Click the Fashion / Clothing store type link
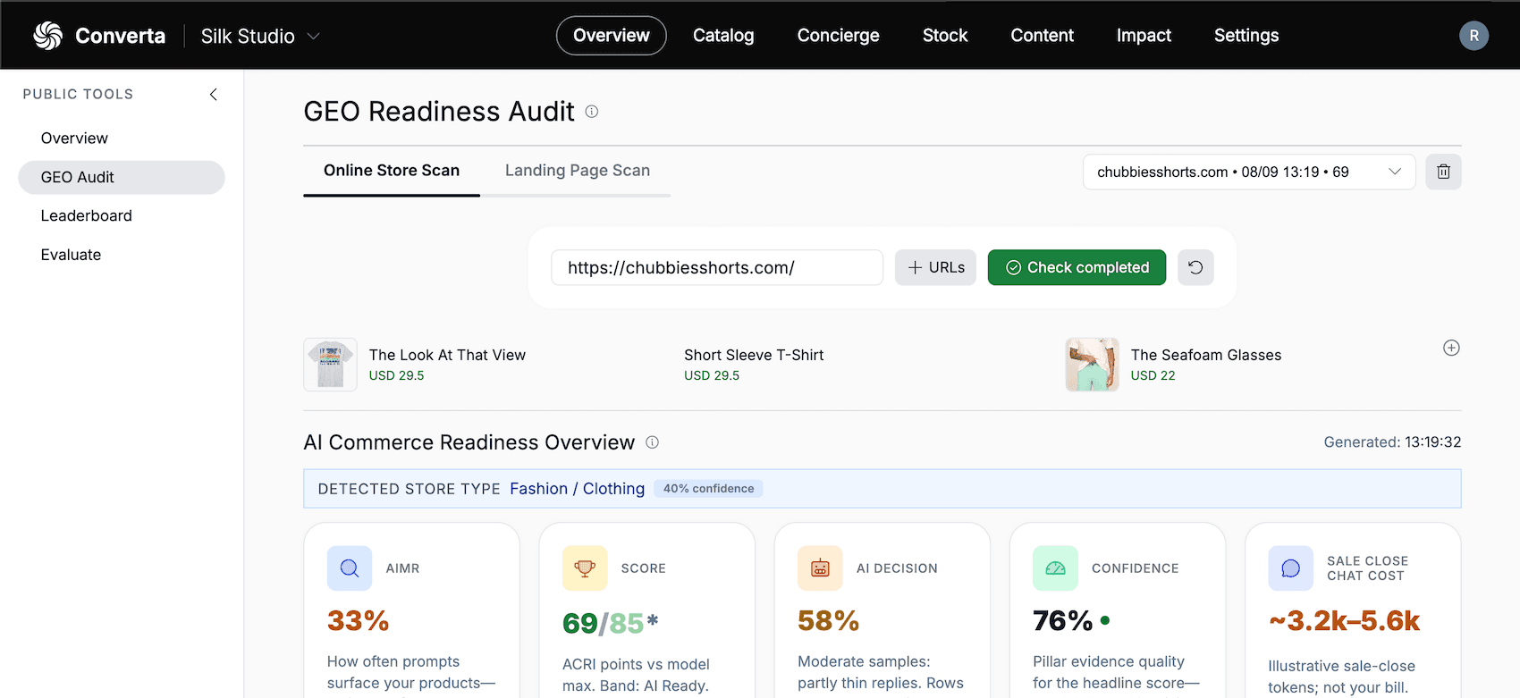 (577, 489)
